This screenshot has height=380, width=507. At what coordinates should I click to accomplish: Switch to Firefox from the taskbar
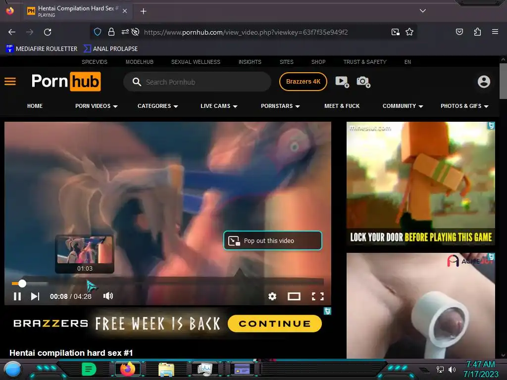128,369
